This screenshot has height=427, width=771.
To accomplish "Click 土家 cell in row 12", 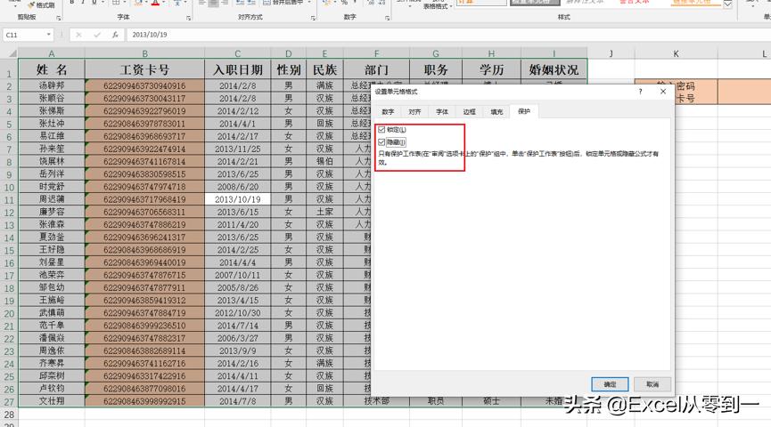I will [324, 212].
